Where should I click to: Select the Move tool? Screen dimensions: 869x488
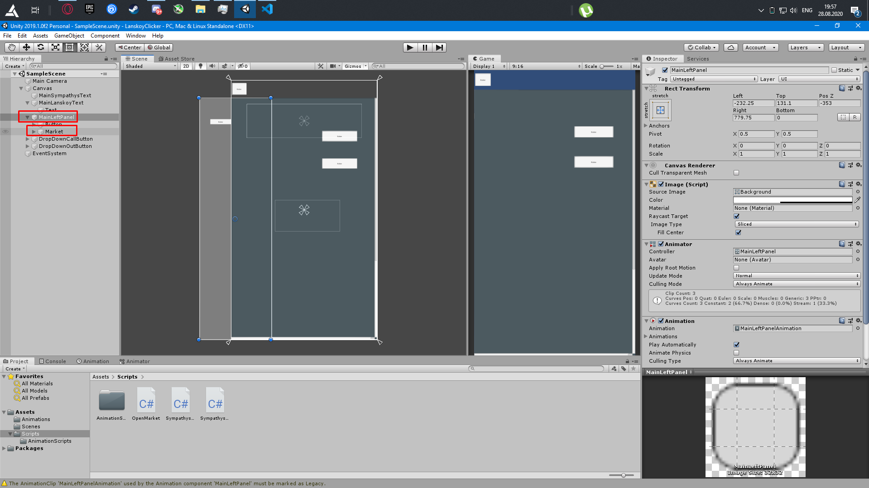pyautogui.click(x=26, y=47)
